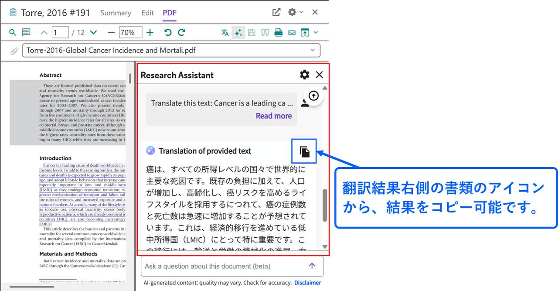Open the comments annotation icon

click(26, 33)
